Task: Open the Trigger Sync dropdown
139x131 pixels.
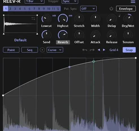Action: click(x=70, y=1)
